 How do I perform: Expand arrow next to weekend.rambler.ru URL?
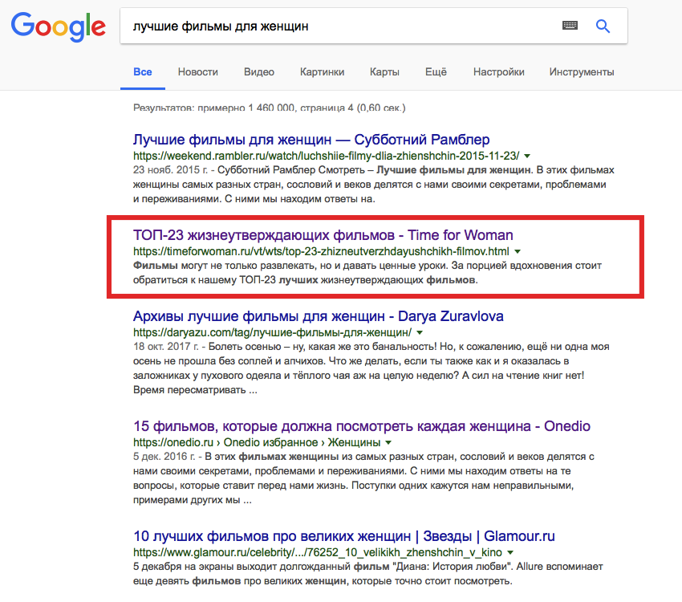click(527, 156)
